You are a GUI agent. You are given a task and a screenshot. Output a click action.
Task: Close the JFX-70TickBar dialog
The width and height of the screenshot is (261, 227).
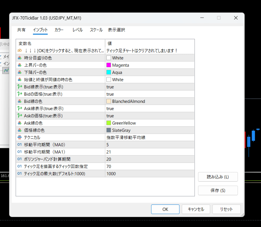tap(236, 18)
